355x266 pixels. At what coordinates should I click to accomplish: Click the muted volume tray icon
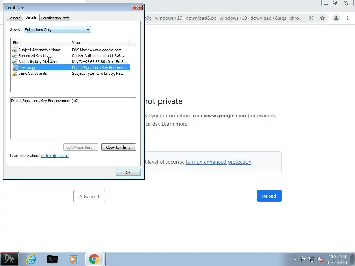[320, 259]
